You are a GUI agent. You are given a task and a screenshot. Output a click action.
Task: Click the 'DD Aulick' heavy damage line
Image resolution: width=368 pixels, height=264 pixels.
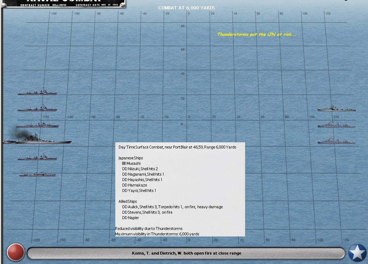pos(172,207)
